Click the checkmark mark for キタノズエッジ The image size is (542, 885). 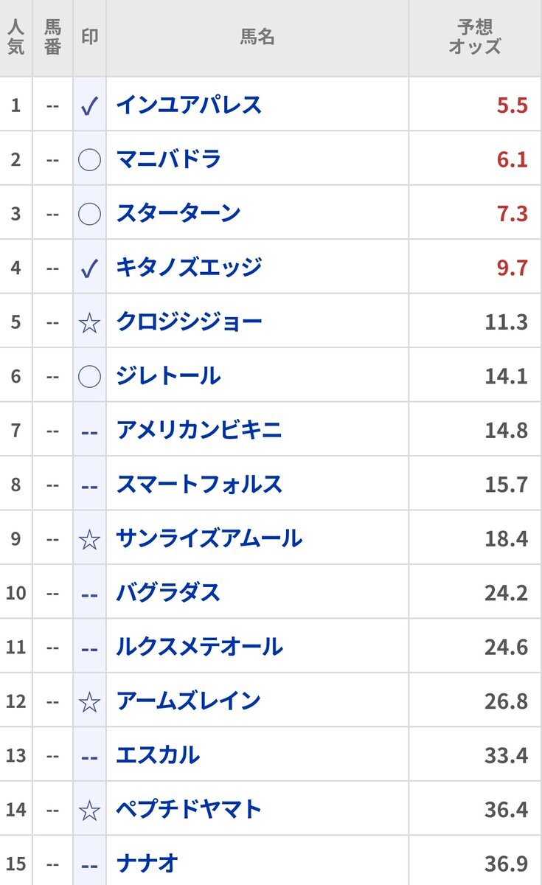pos(89,268)
